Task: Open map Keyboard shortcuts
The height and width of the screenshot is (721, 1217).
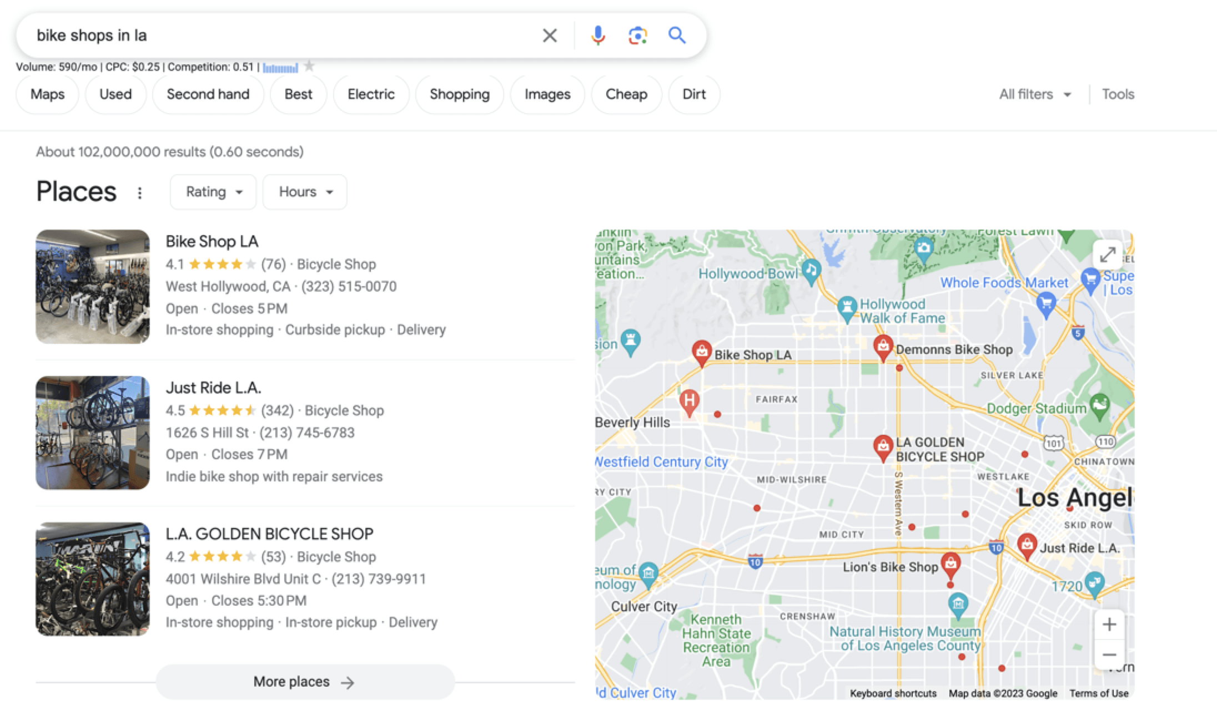Action: click(x=893, y=693)
